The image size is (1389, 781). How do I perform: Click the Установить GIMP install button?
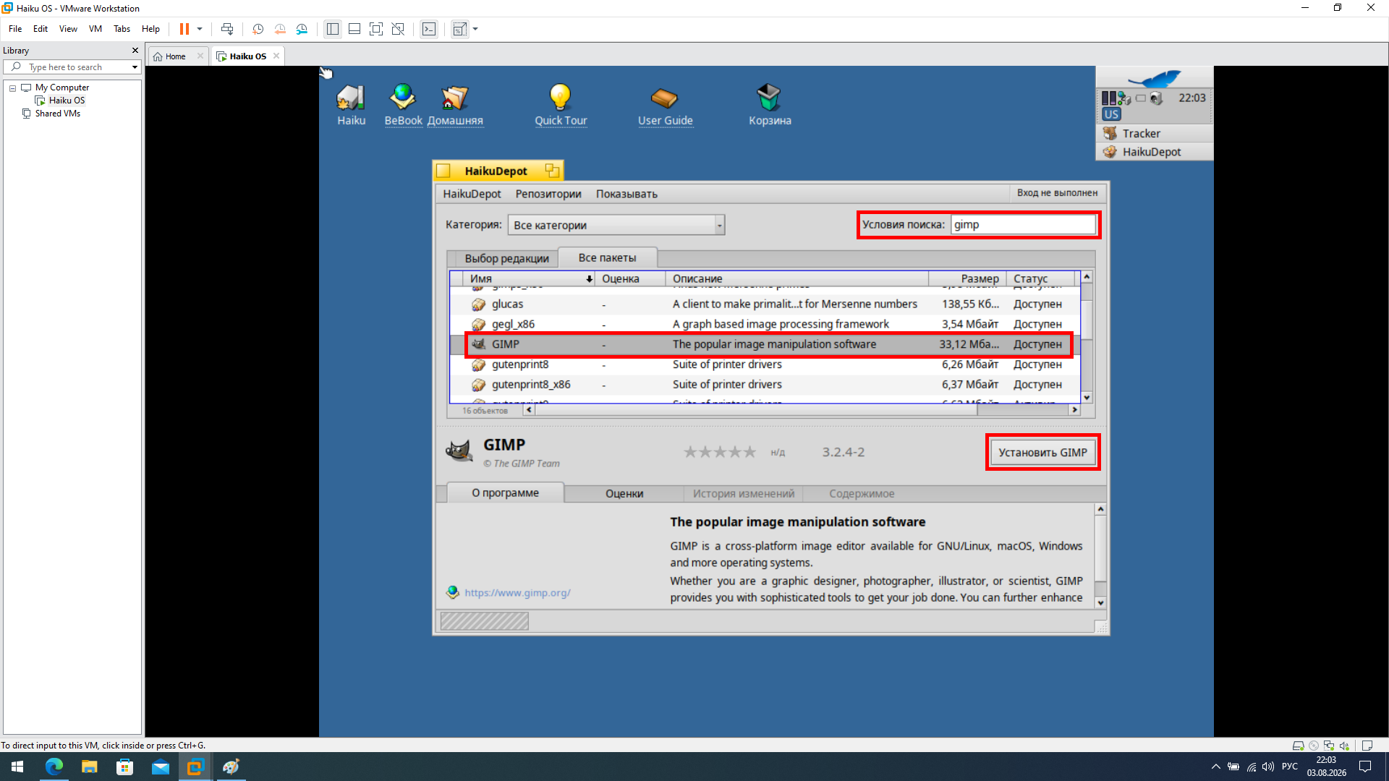pyautogui.click(x=1042, y=453)
